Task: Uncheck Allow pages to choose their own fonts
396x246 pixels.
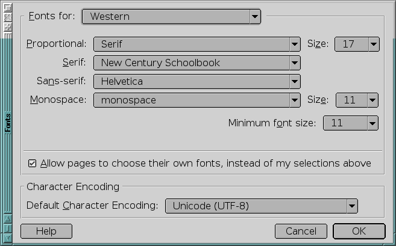Action: click(32, 164)
